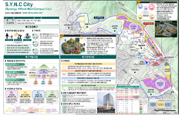Click the red WOLF CAMPUS map label
Image resolution: width=182 pixels, height=116 pixels.
coord(147,58)
